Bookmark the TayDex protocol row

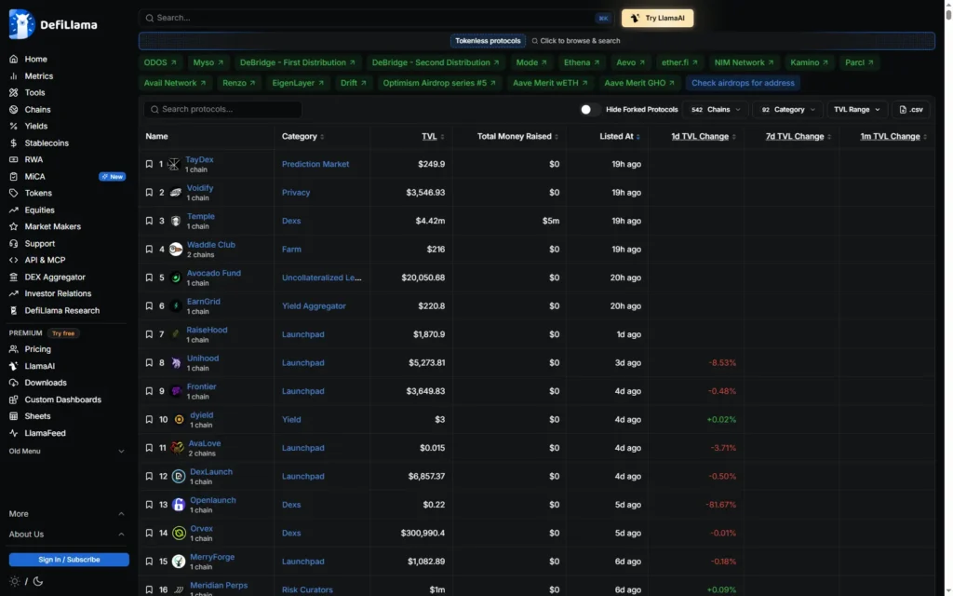149,164
